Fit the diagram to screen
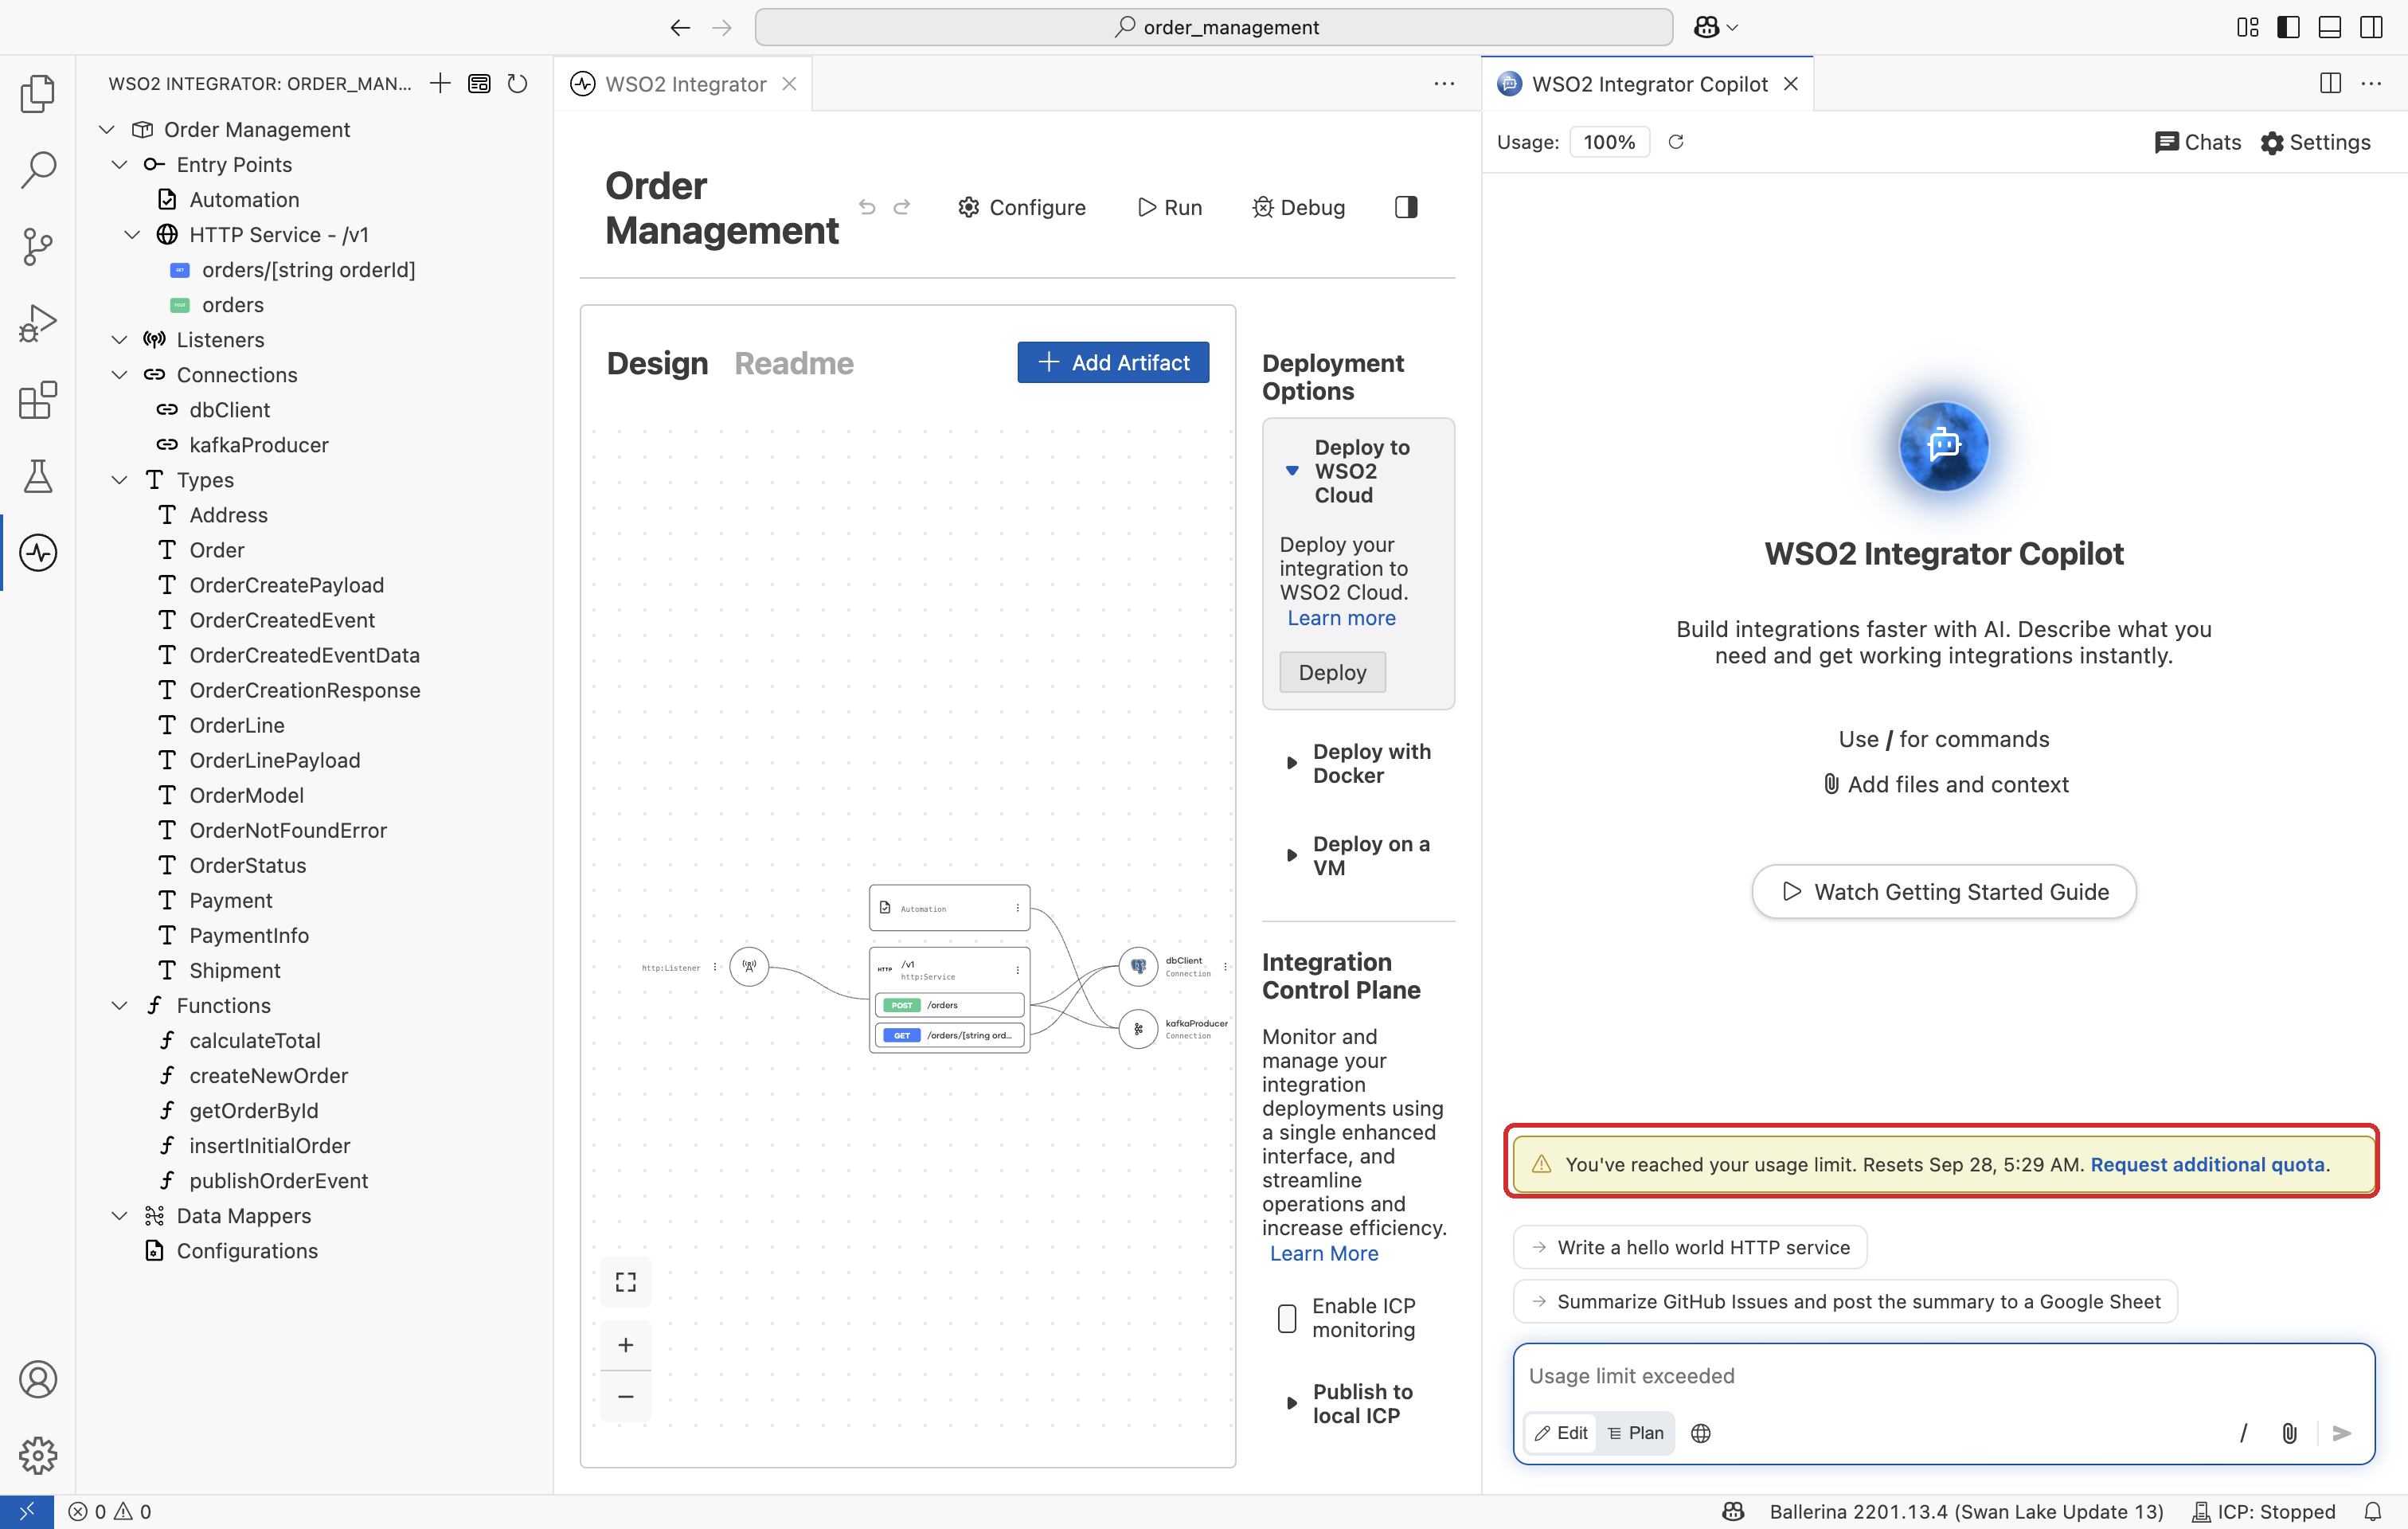2408x1529 pixels. (x=626, y=1282)
